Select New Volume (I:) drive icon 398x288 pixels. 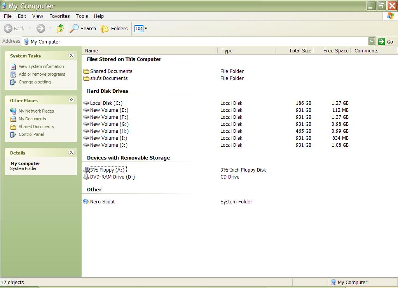[x=86, y=138]
